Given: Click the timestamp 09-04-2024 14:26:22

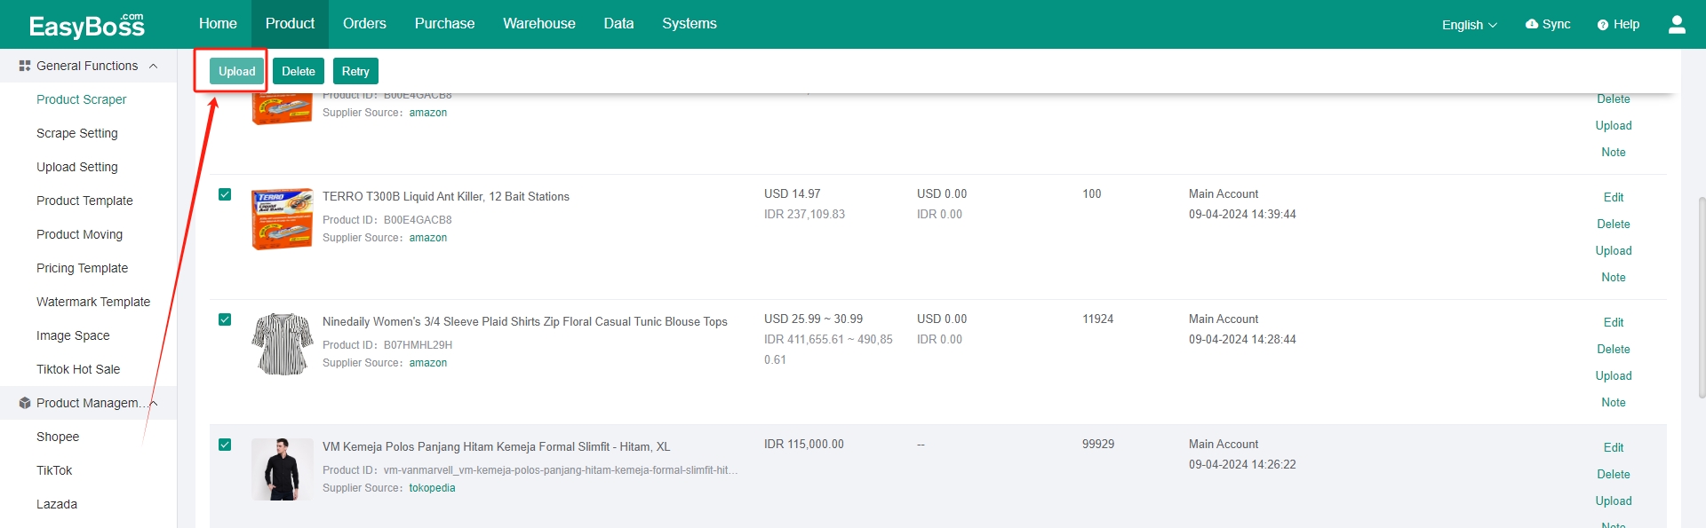Looking at the screenshot, I should (1242, 465).
